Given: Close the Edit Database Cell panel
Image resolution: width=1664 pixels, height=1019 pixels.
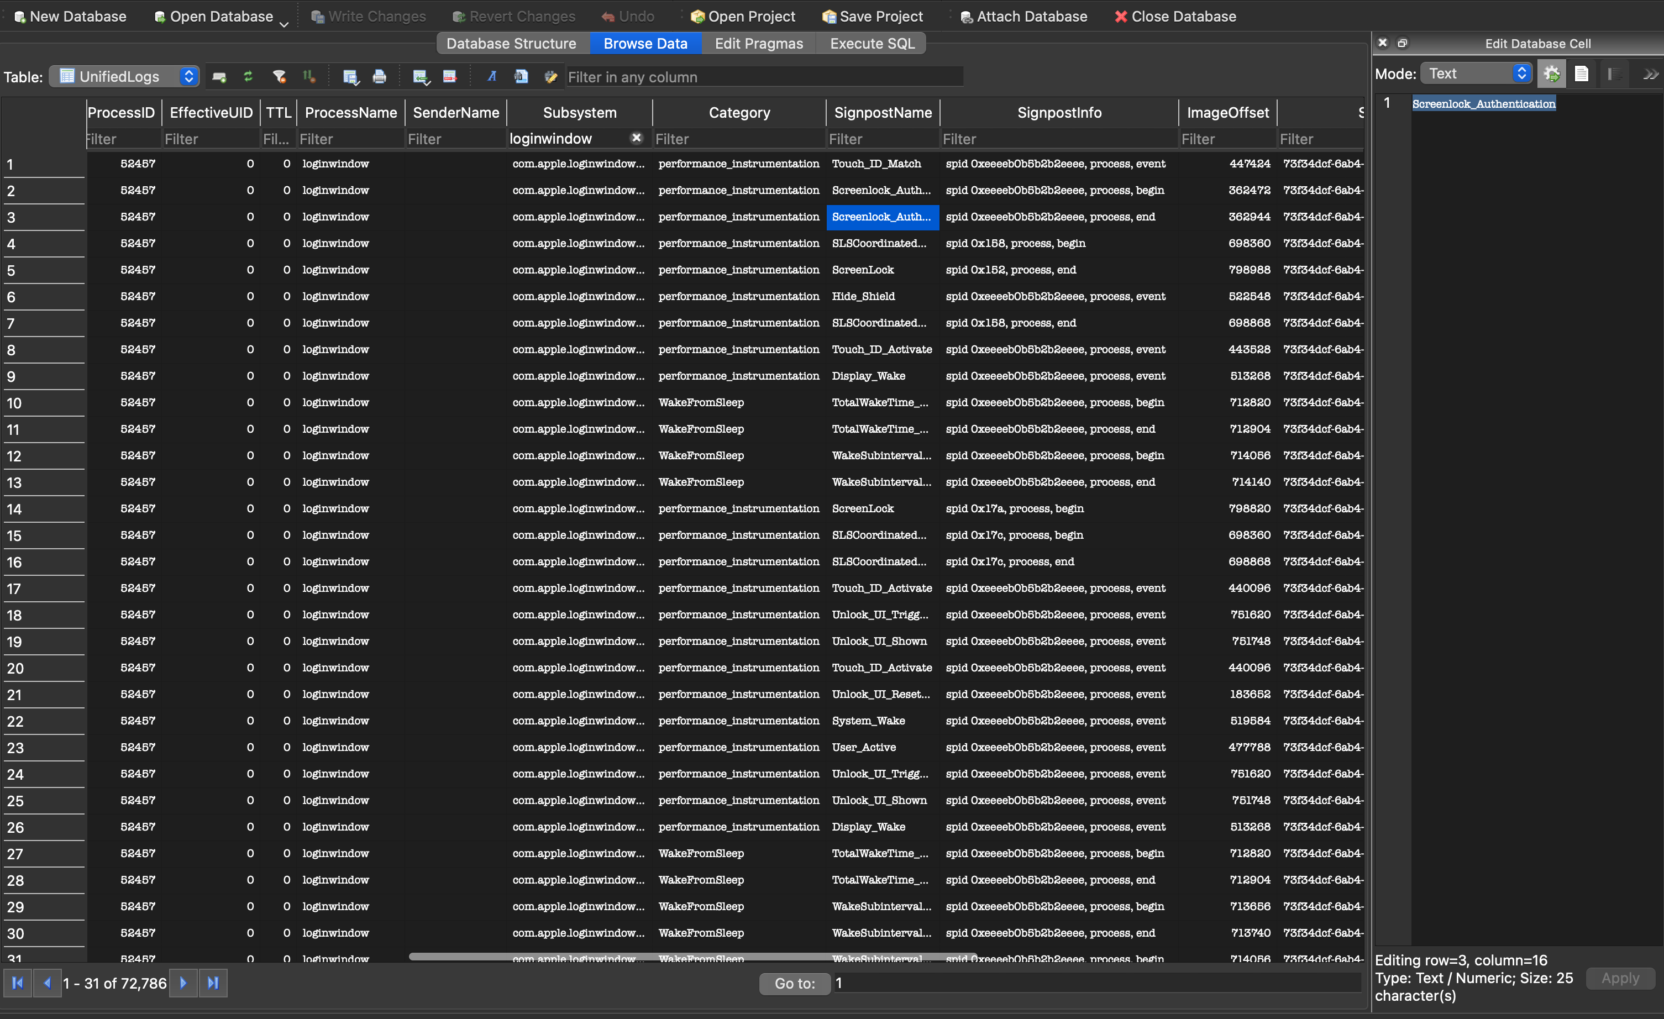Looking at the screenshot, I should [1382, 43].
